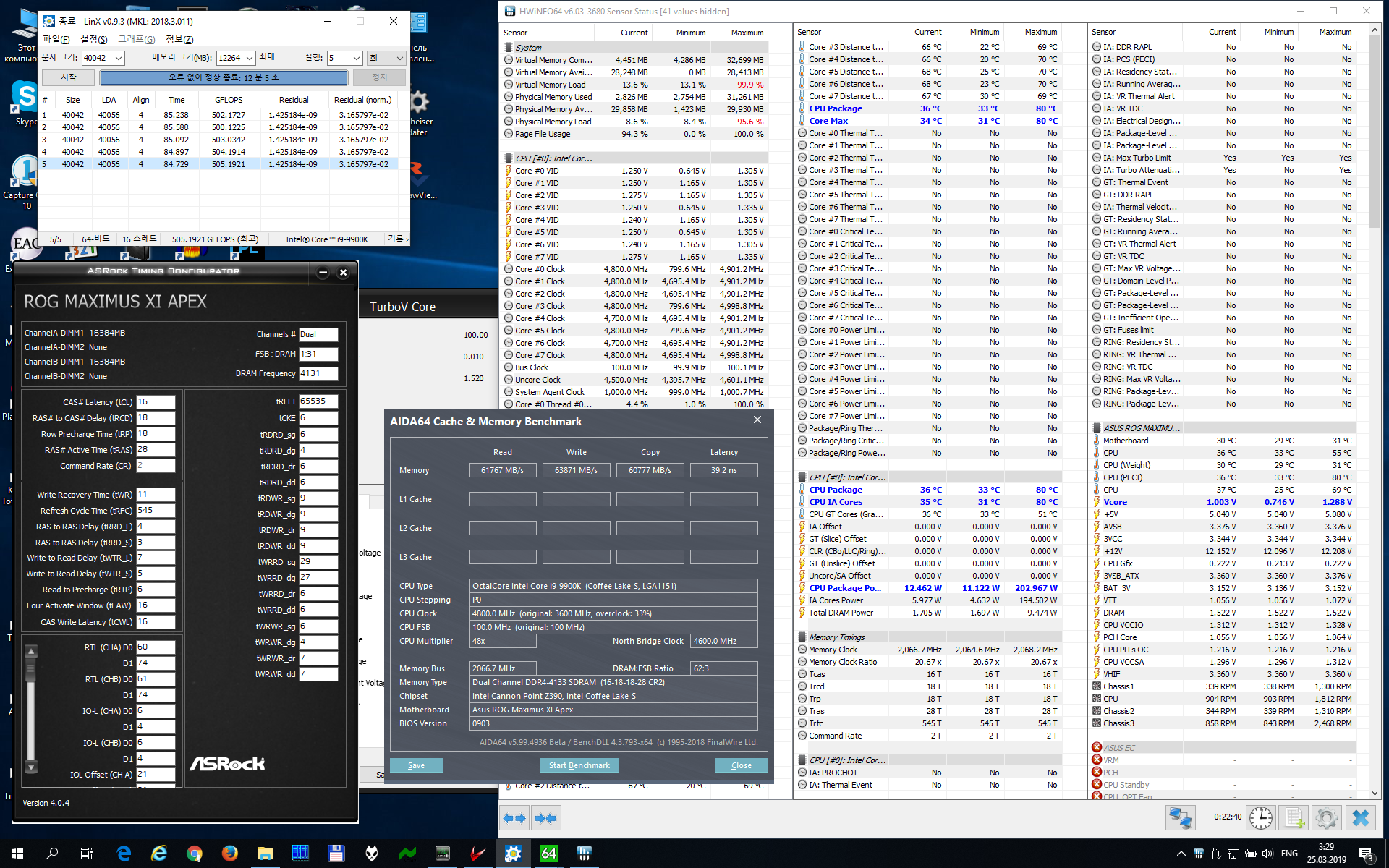The height and width of the screenshot is (868, 1389).
Task: Open the run count dropdown showing 5
Action: click(356, 58)
